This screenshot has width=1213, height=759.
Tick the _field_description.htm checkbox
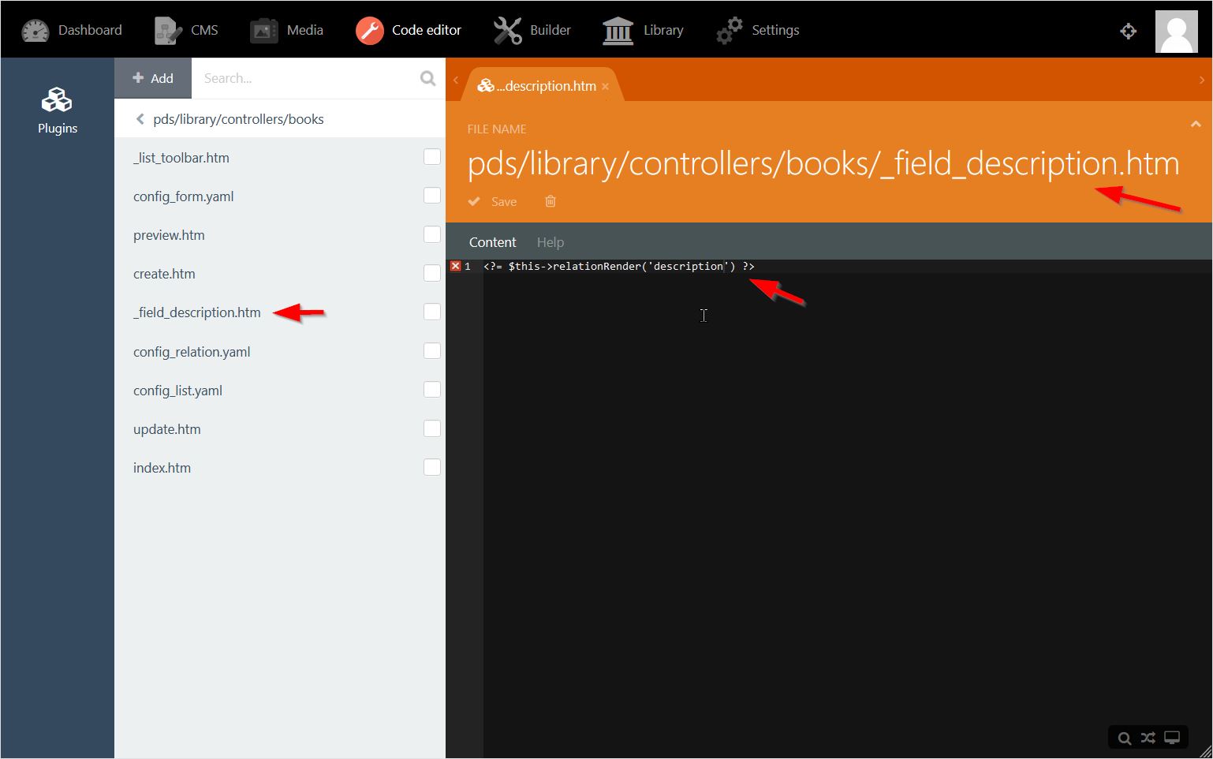click(x=432, y=312)
